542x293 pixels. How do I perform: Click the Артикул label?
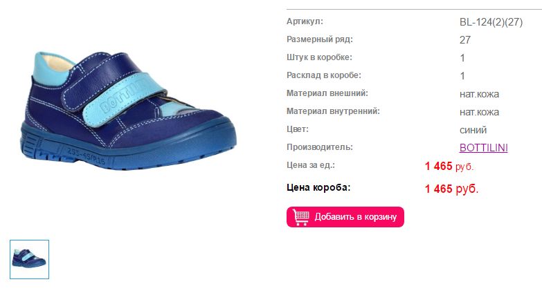pos(305,21)
